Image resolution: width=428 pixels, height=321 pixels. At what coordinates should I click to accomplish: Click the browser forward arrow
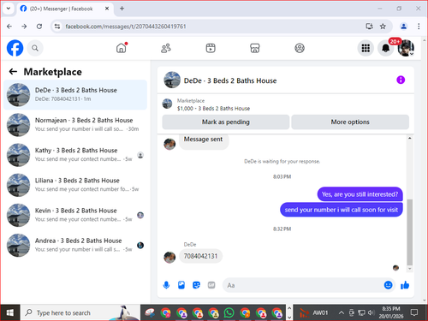[24, 27]
